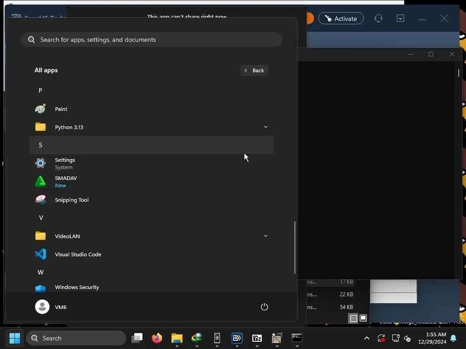Click the console window scrollbar
Image resolution: width=466 pixels, height=349 pixels.
(x=459, y=73)
